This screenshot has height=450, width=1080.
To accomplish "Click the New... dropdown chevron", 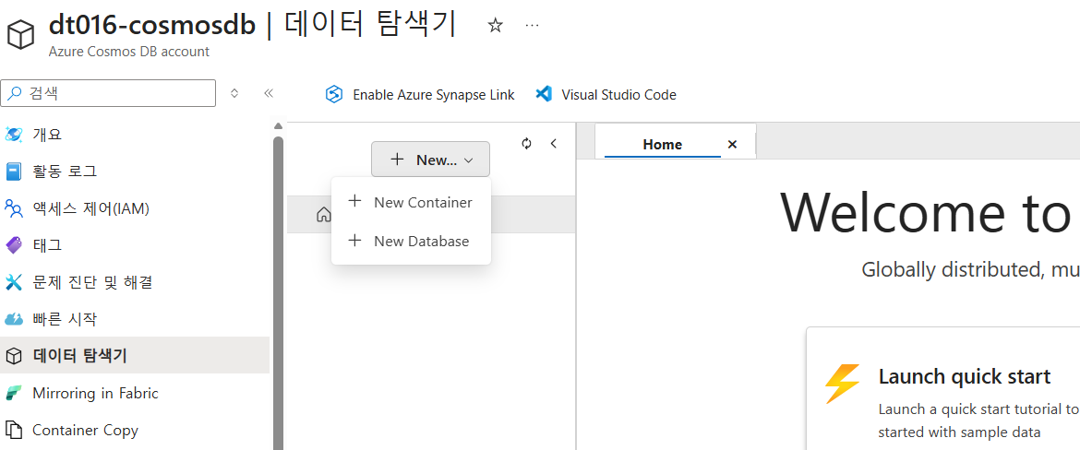I will pos(468,160).
